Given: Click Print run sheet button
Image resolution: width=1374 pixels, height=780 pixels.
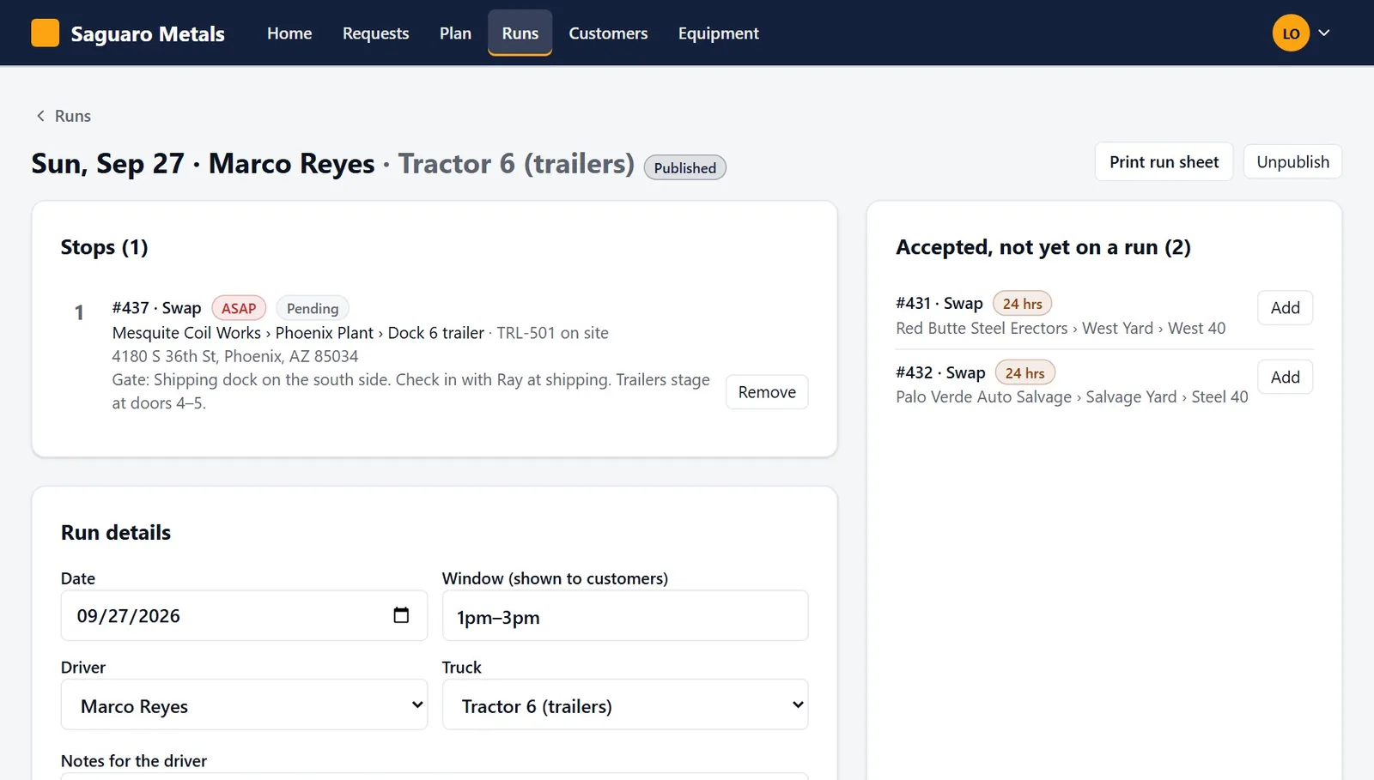Looking at the screenshot, I should (1164, 162).
